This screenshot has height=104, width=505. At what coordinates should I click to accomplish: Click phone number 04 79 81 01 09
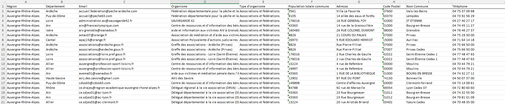point(478,97)
